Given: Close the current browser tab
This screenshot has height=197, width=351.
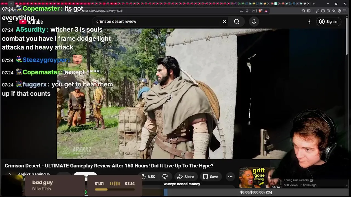Looking at the screenshot, I should (11, 4).
